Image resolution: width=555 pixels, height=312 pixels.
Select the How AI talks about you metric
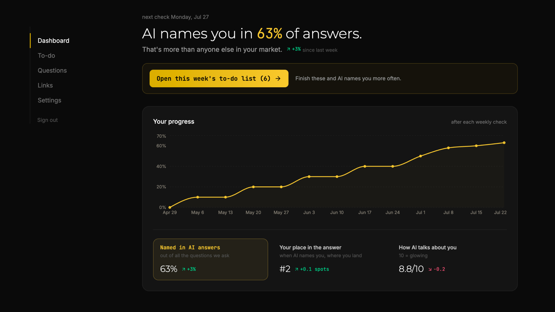click(x=449, y=259)
